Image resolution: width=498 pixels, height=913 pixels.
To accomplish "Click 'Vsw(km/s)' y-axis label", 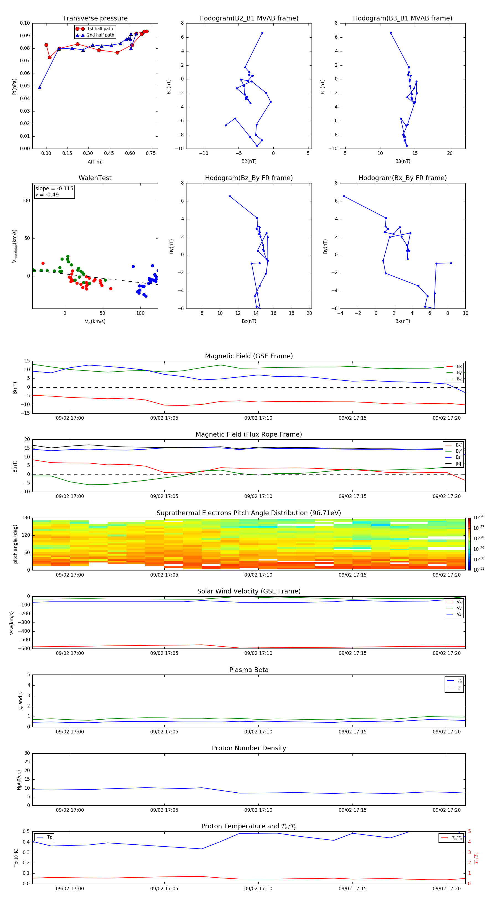I will [12, 623].
